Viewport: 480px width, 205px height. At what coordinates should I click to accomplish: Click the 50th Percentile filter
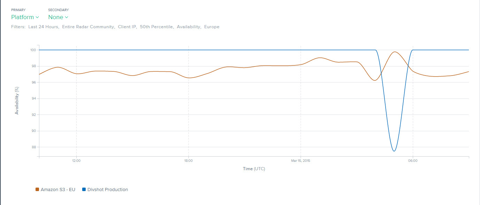(x=156, y=27)
